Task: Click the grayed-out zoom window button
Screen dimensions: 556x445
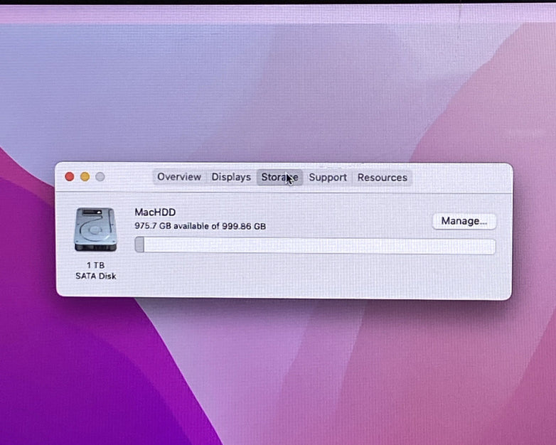Action: point(100,177)
